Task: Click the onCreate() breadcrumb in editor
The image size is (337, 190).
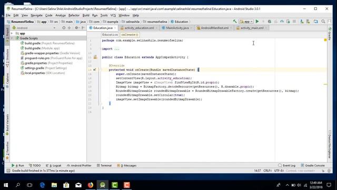Action: click(130, 35)
